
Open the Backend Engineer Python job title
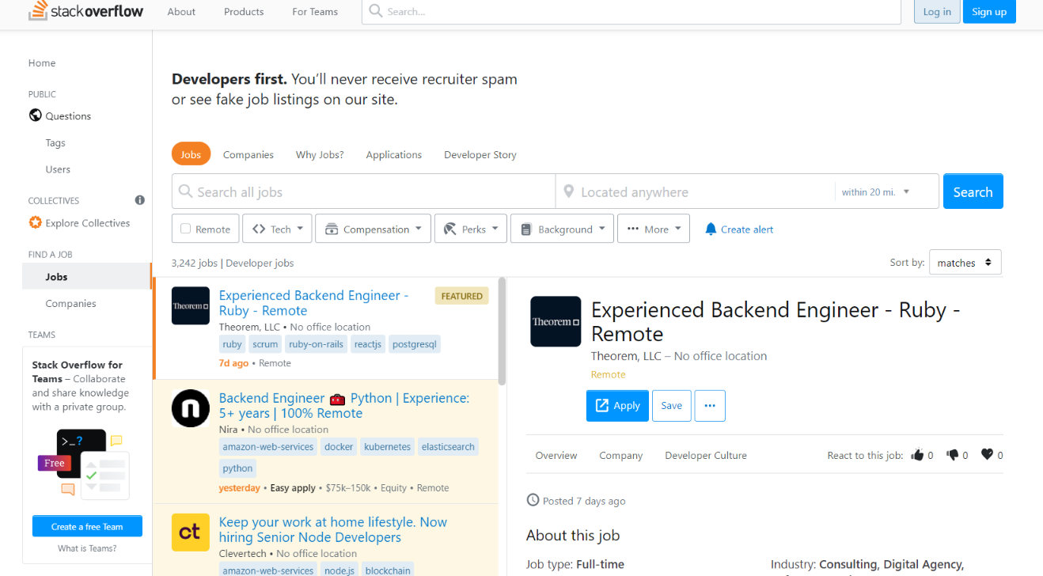(x=344, y=405)
